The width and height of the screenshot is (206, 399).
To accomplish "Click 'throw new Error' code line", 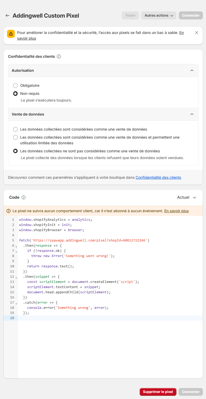I will point(73,256).
